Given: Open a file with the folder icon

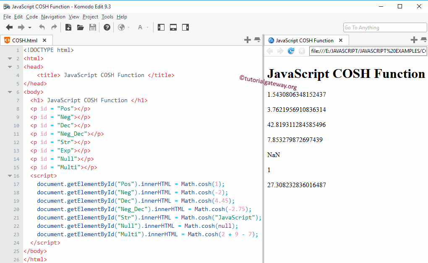Looking at the screenshot, I should click(80, 27).
